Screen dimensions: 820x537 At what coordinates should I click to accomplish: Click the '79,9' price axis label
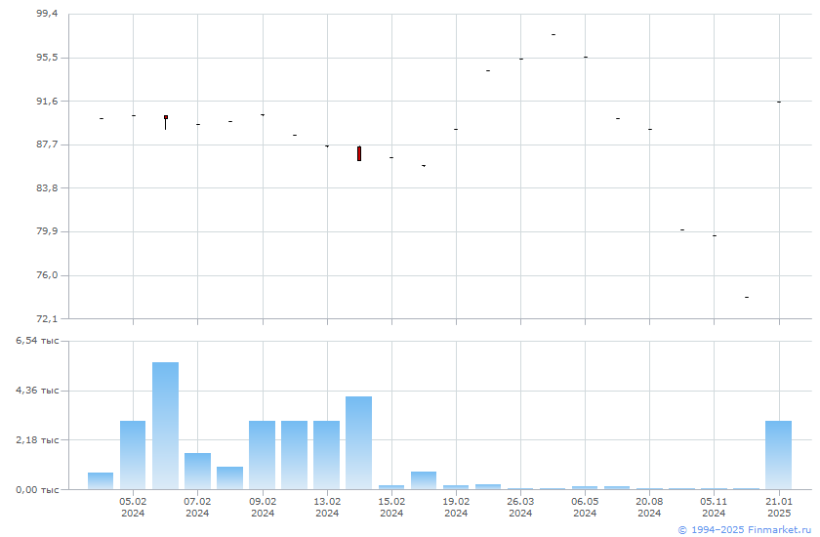[x=47, y=231]
